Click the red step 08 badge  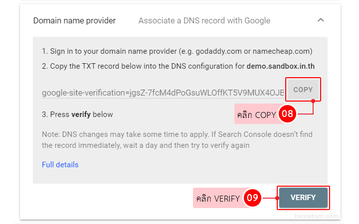coord(287,114)
